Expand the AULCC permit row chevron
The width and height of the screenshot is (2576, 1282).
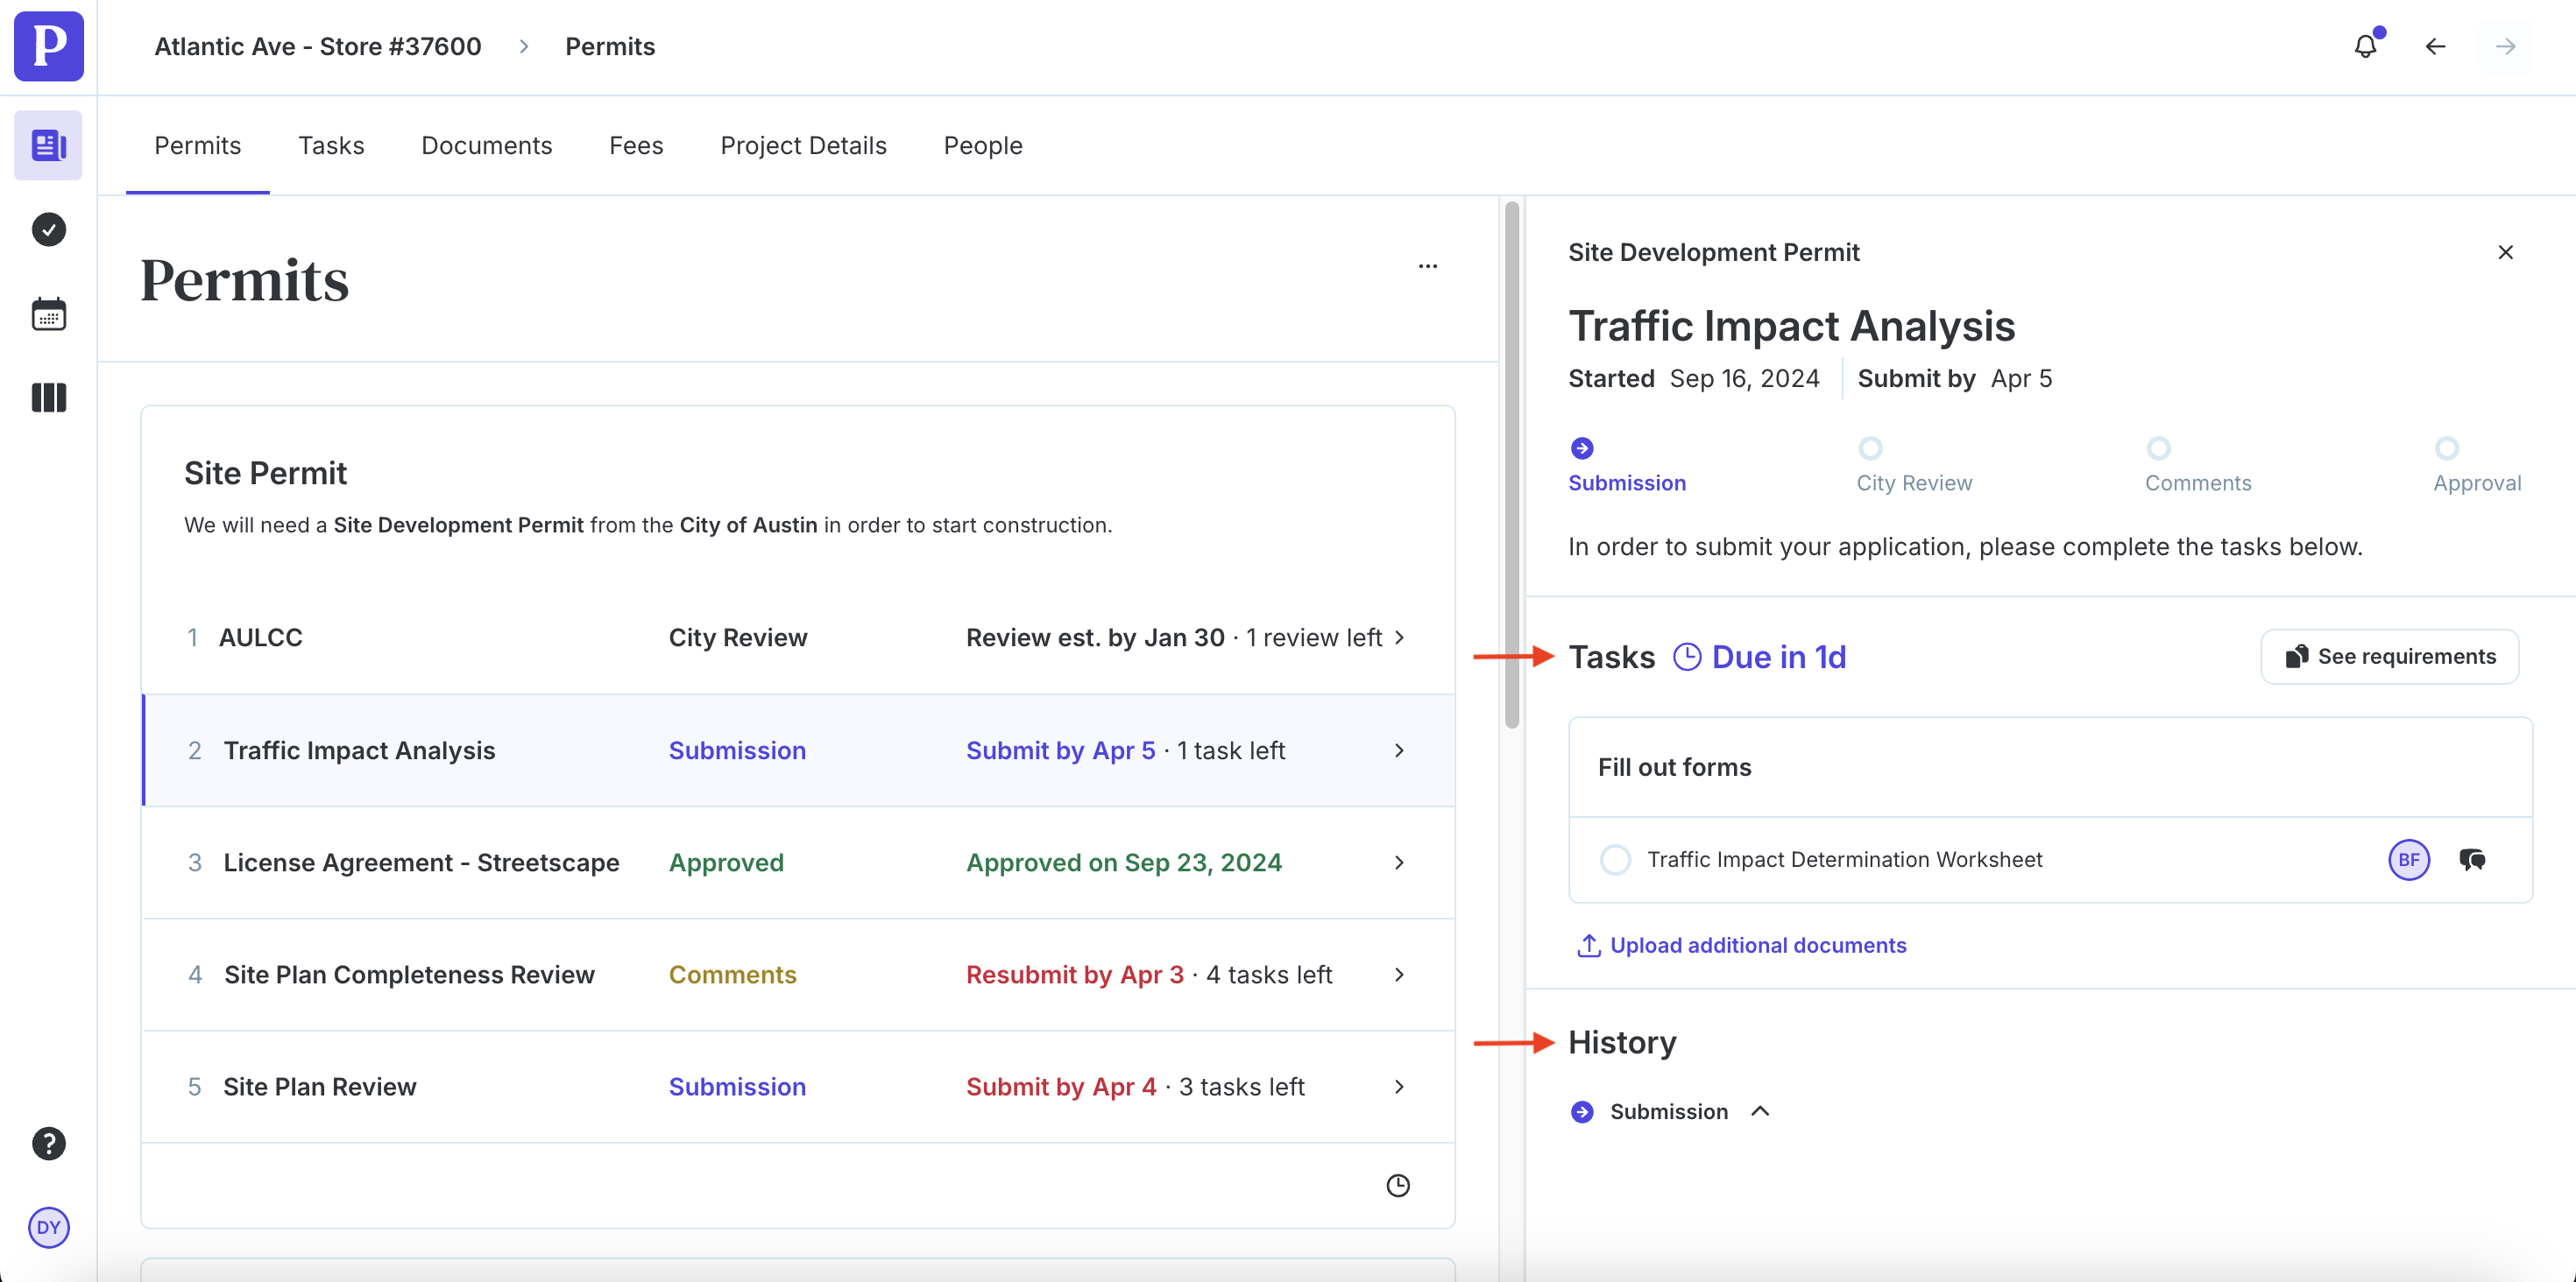[x=1399, y=637]
